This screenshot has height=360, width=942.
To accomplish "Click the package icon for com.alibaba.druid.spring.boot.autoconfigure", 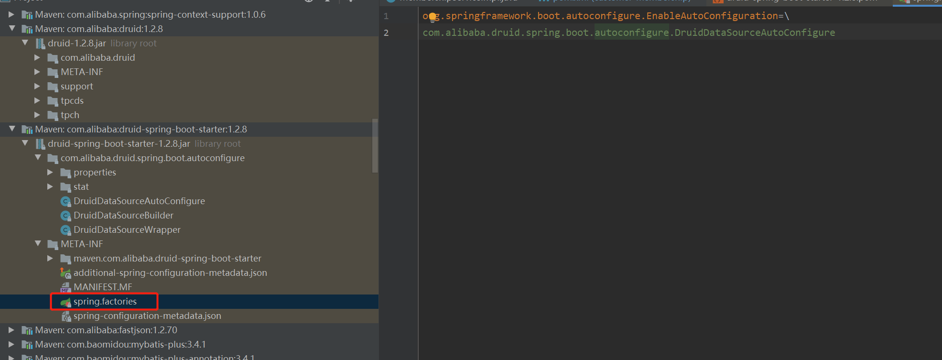I will point(53,158).
